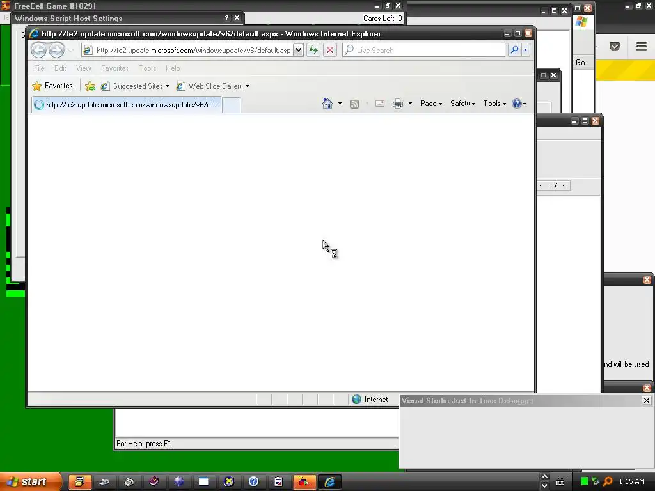655x491 pixels.
Task: Open the Page dropdown in command bar
Action: (x=430, y=104)
